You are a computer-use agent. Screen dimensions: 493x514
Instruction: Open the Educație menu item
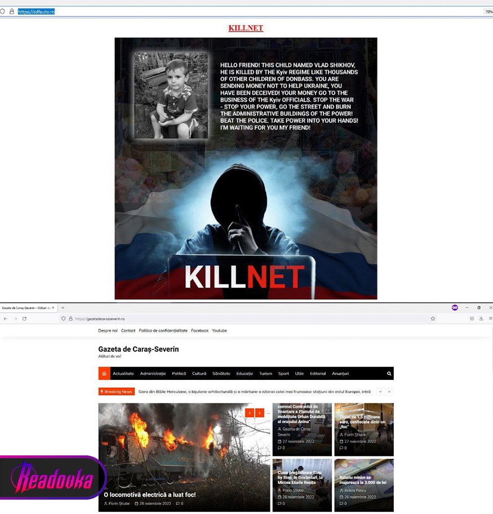pos(245,373)
